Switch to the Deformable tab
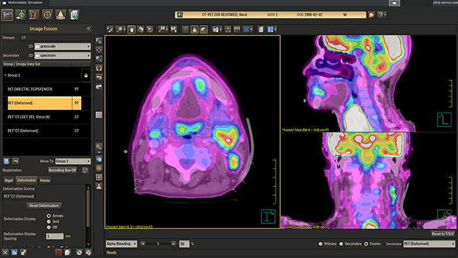458x258 pixels. click(26, 180)
